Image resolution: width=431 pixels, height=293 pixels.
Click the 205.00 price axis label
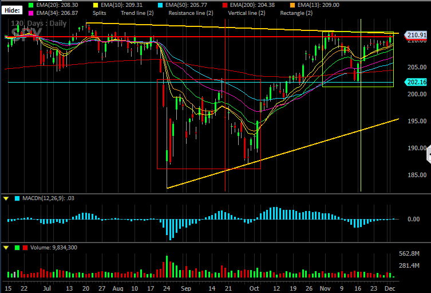[417, 67]
